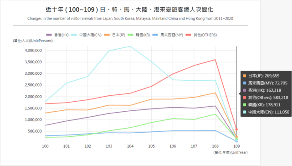Toggle the 韓國(KR) legend series

click(x=139, y=35)
